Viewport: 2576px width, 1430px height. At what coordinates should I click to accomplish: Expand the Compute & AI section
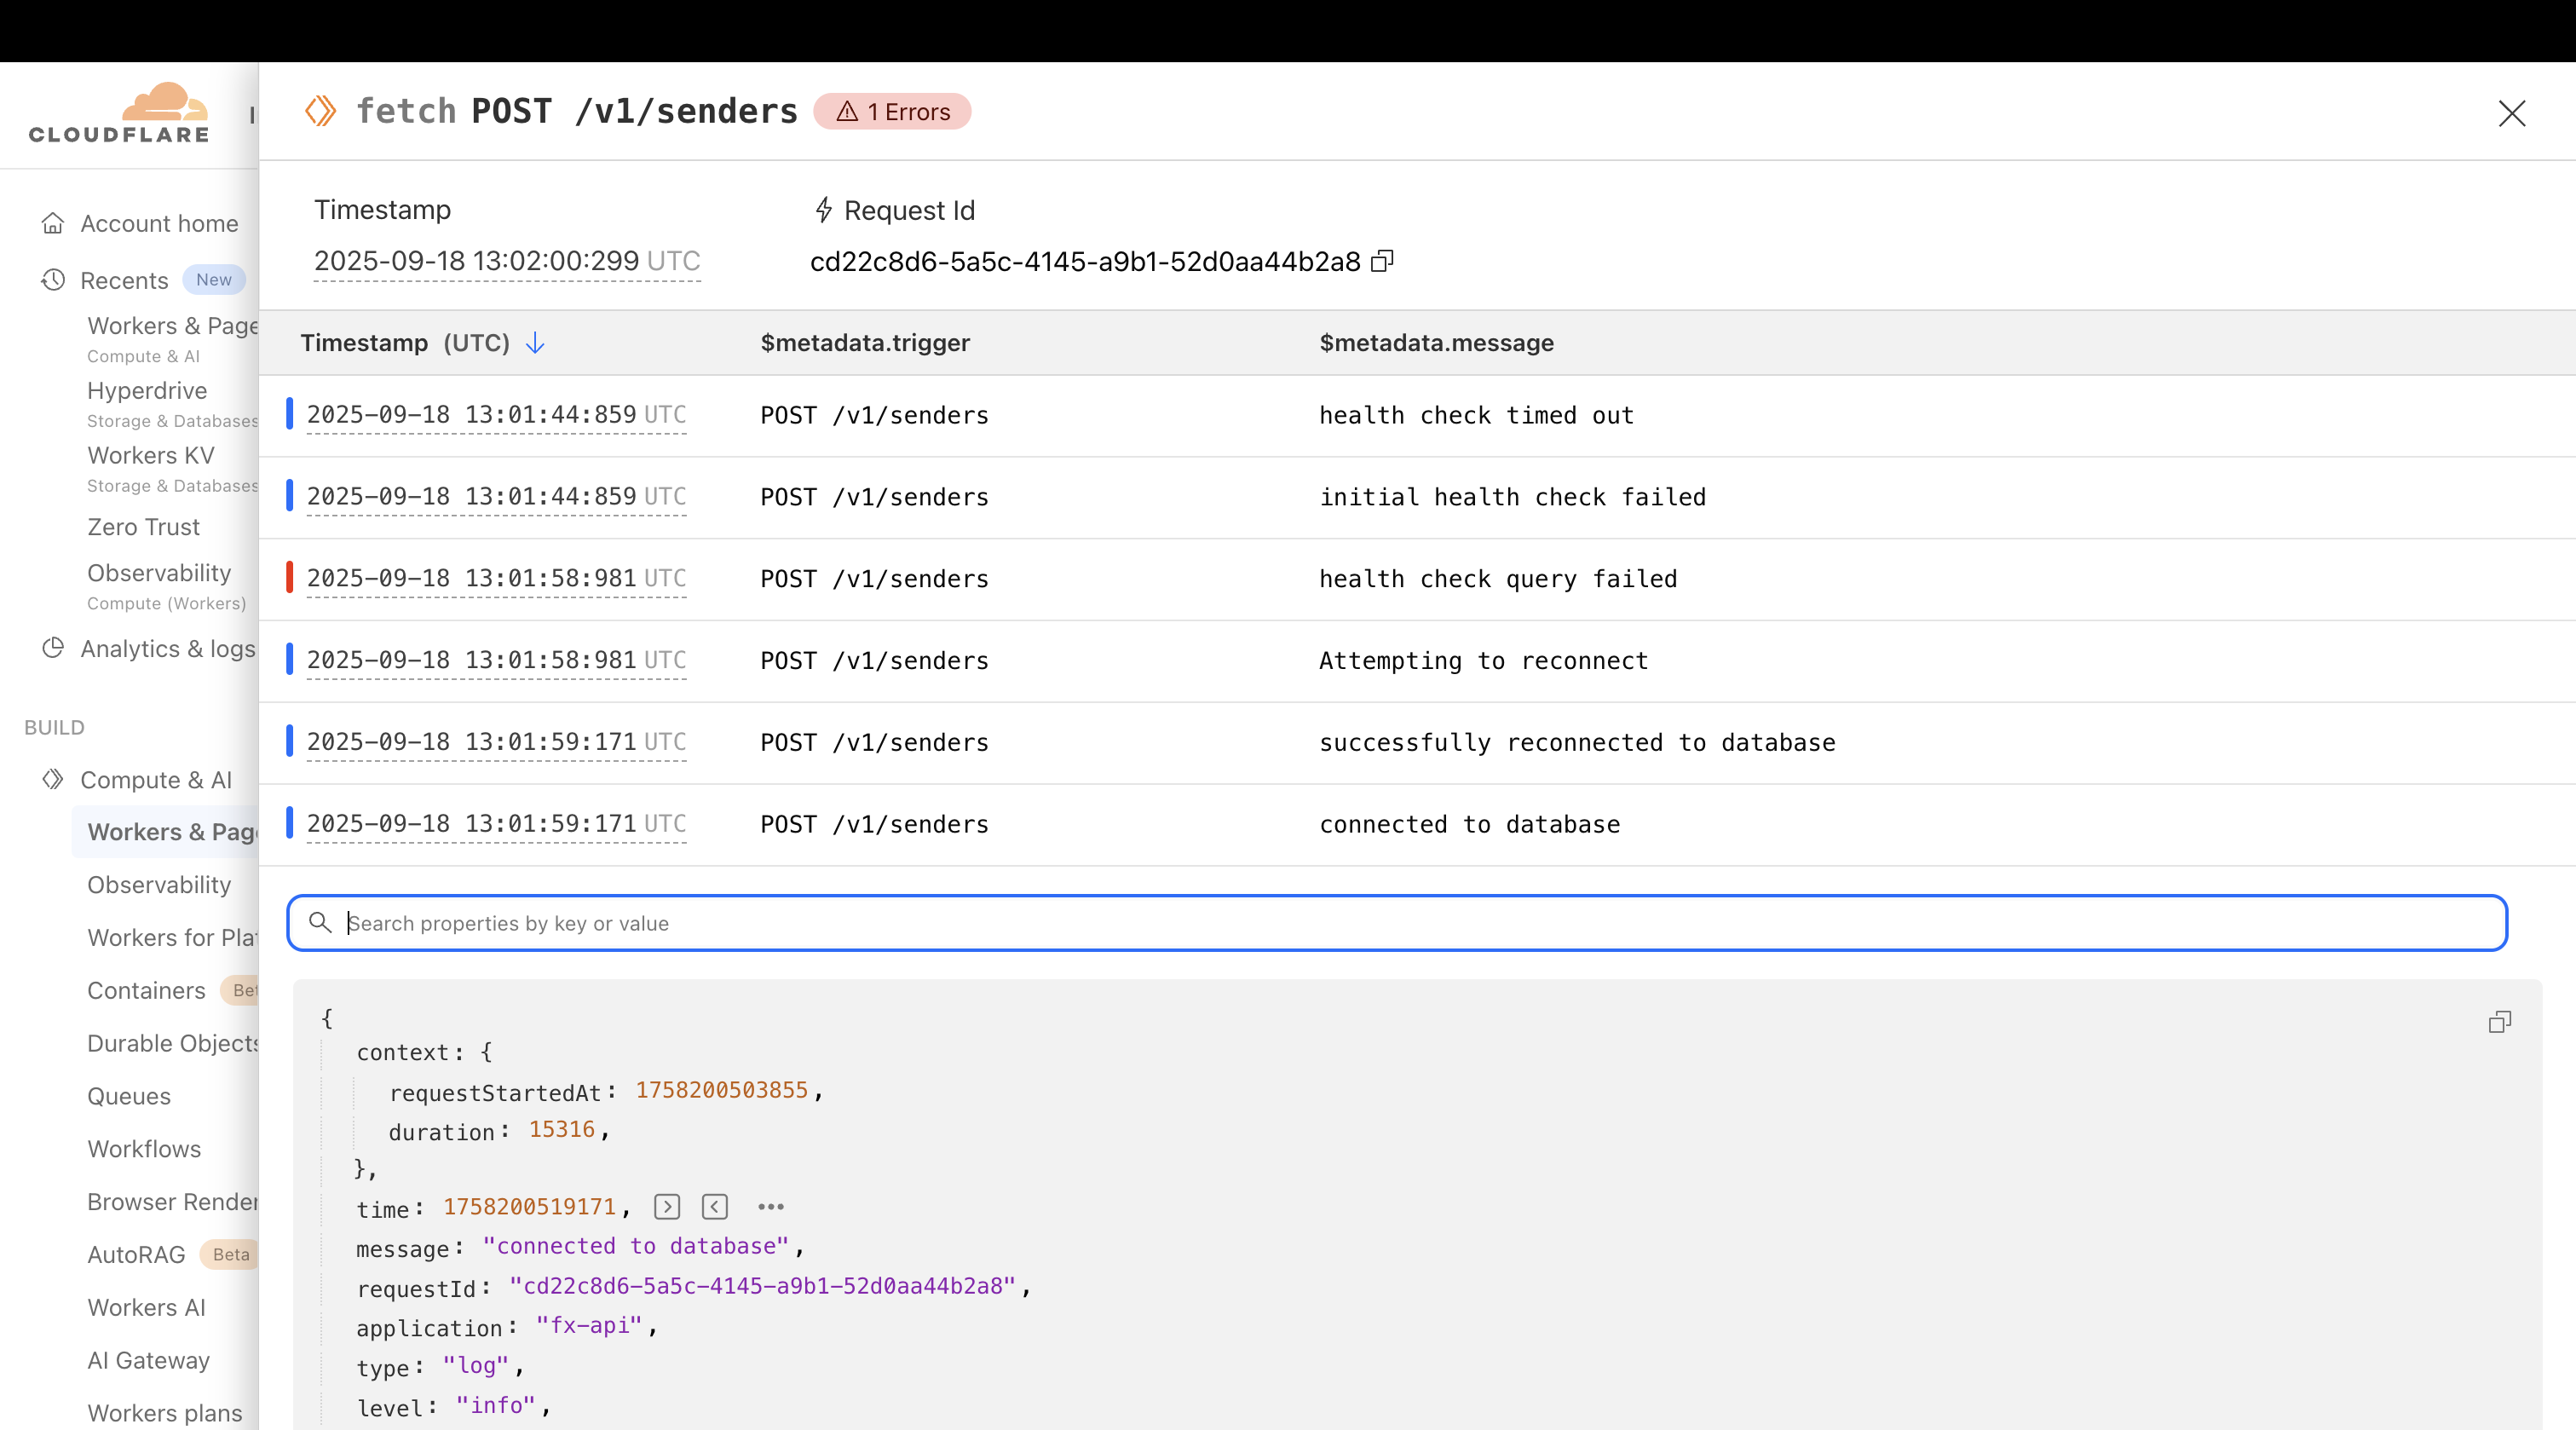pyautogui.click(x=155, y=780)
